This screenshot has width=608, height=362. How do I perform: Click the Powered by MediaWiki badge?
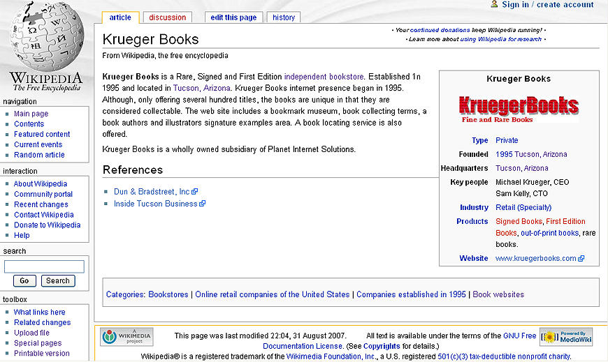pos(567,337)
